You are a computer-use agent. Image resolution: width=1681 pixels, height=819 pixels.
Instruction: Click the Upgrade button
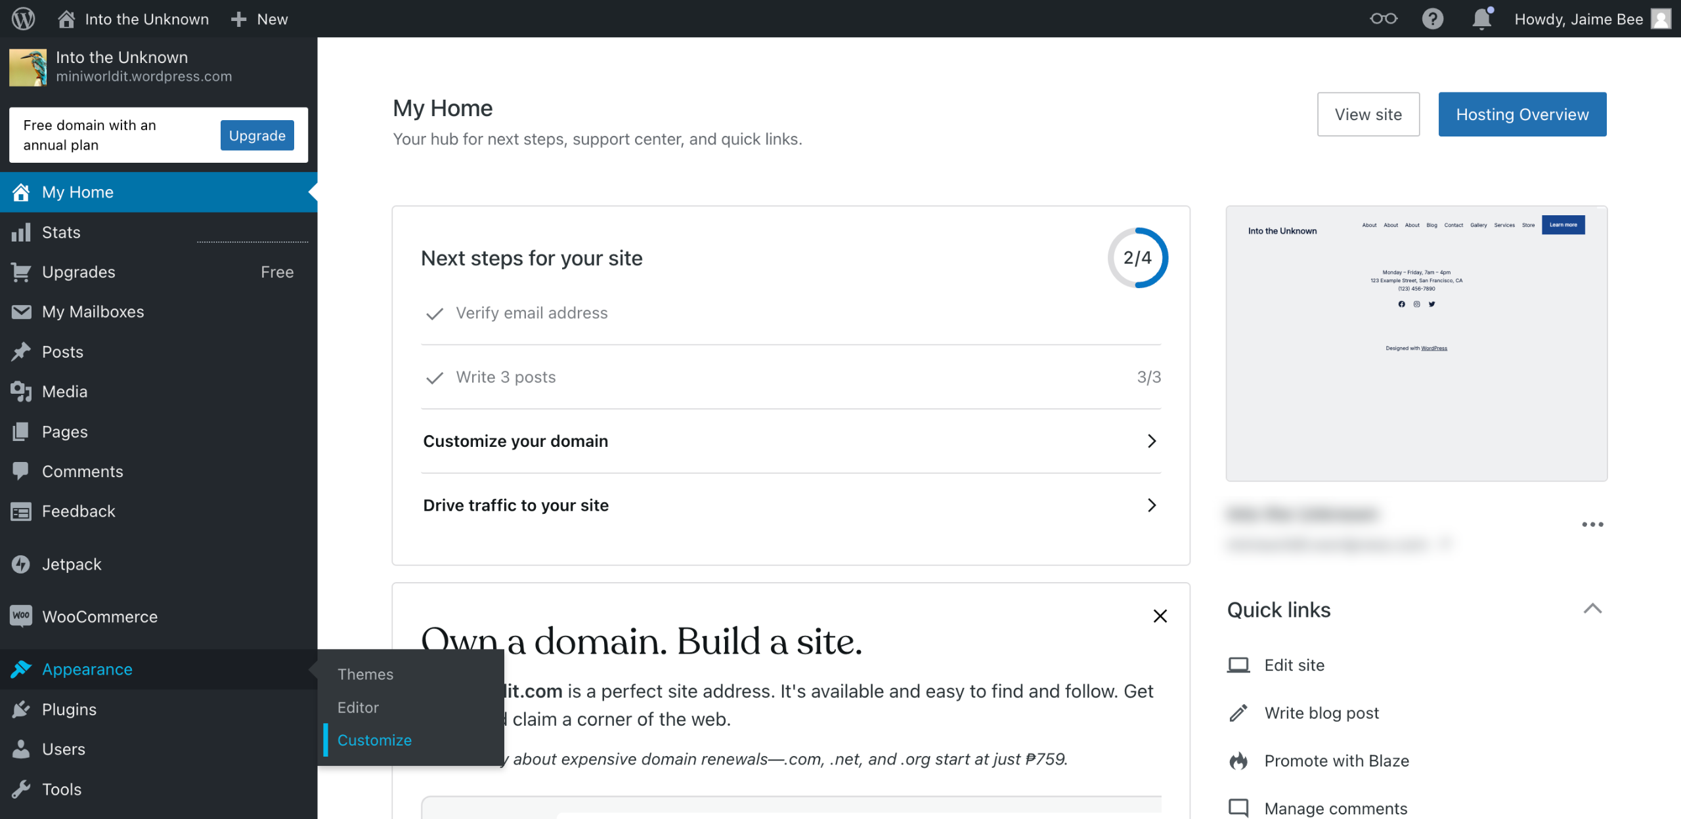(x=257, y=135)
